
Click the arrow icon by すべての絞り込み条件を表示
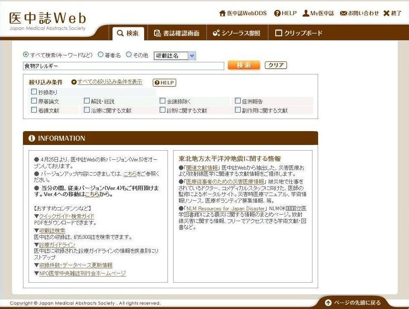[x=74, y=82]
